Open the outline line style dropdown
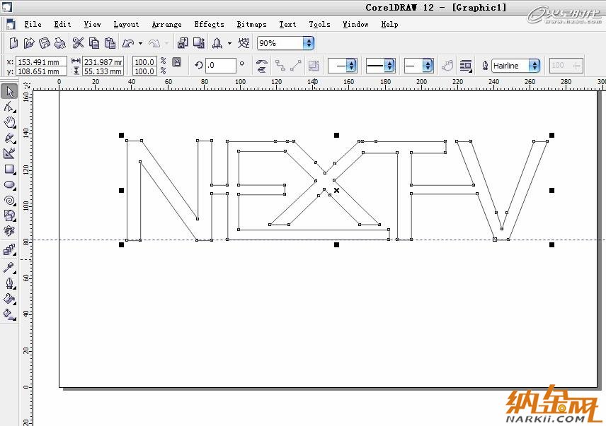Viewport: 606px width, 426px height. [x=389, y=66]
